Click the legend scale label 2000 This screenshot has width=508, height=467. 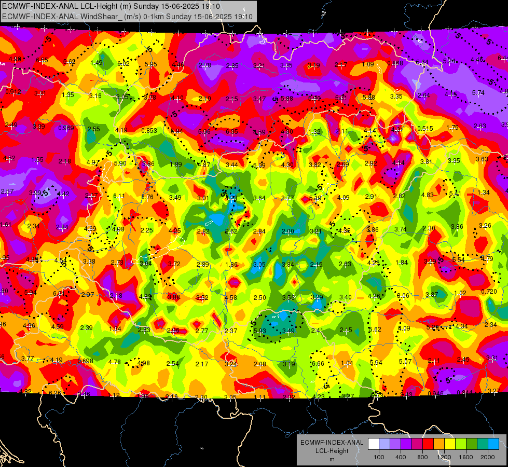point(488,457)
